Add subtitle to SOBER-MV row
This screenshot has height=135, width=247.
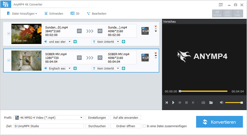point(124,68)
